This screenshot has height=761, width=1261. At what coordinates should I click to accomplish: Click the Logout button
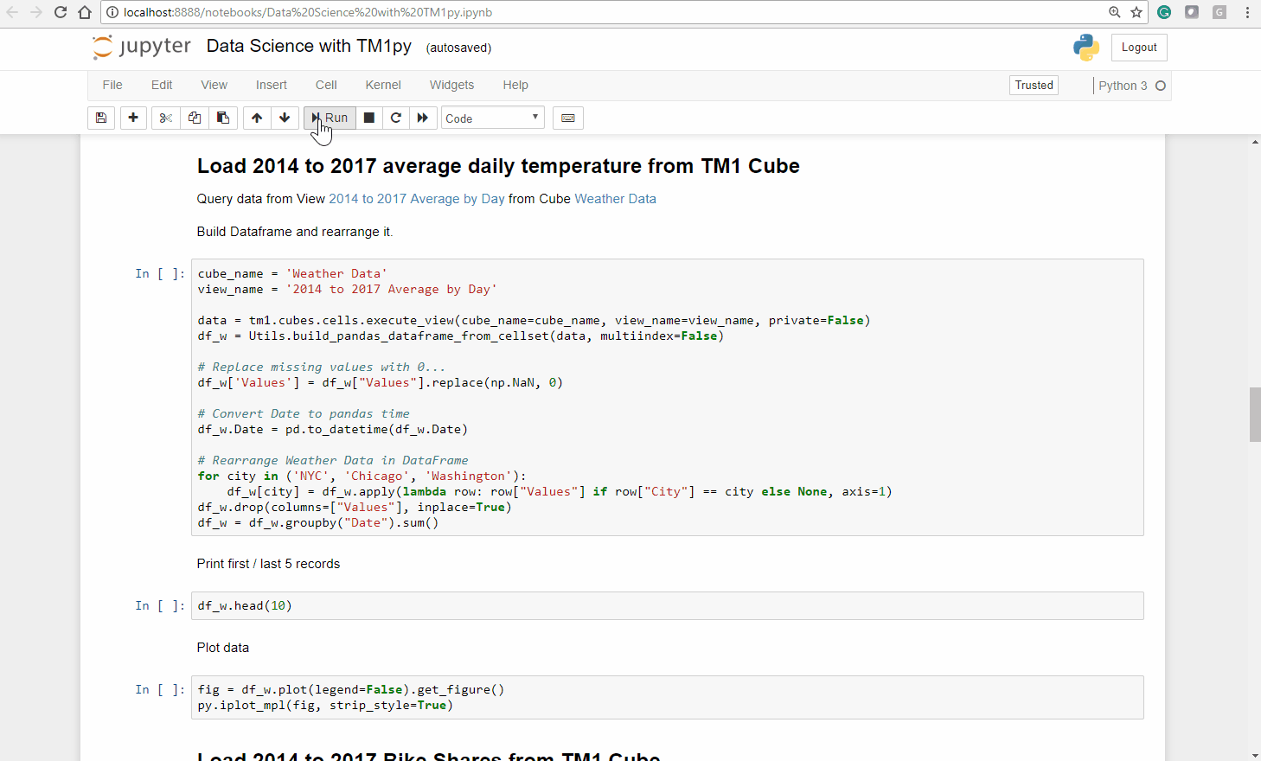(x=1138, y=48)
